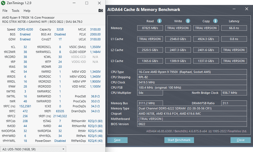Click the BGS Alt Disabled value
253x152 pixels.
(60, 34)
